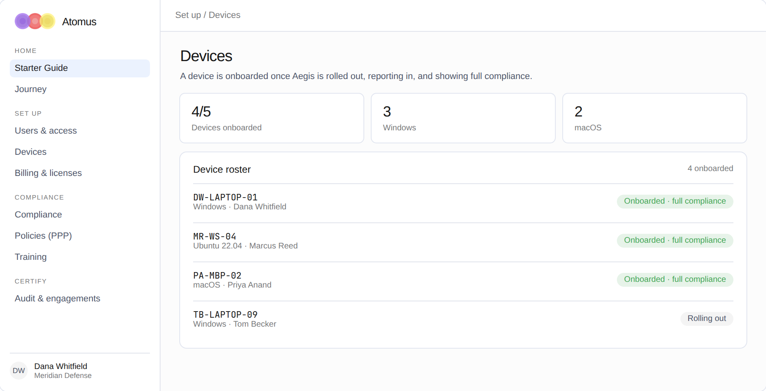Viewport: 766px width, 391px height.
Task: Click the Rolling out status badge
Action: point(707,319)
